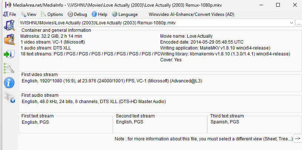Click the Open Folder sidebar icon
This screenshot has width=302, height=150.
[x=9, y=39]
